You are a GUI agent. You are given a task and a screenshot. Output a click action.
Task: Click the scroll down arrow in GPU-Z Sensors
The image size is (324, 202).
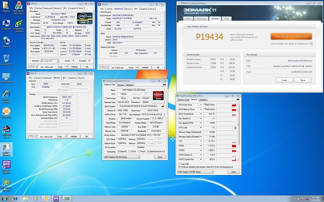coord(238,160)
